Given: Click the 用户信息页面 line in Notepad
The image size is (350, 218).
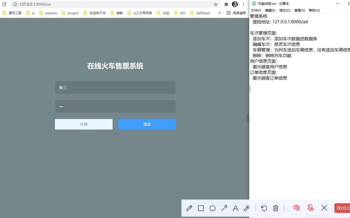Looking at the screenshot, I should 264,61.
